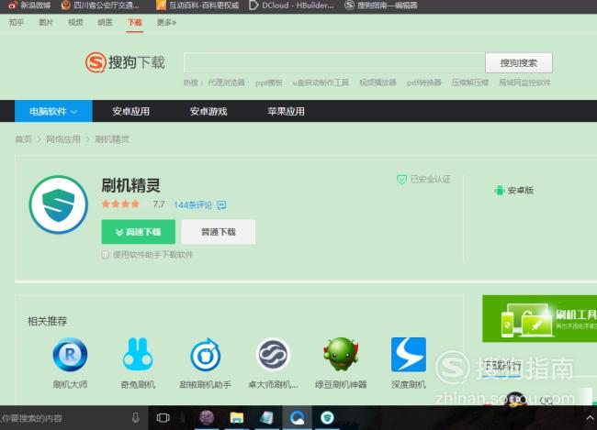The height and width of the screenshot is (430, 597).
Task: Open the 刷机大师 recommended app icon
Action: click(x=70, y=355)
